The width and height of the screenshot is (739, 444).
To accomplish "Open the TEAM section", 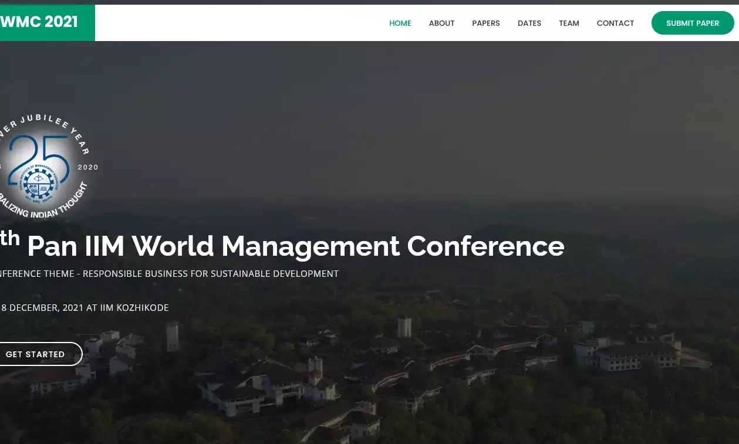I will [569, 23].
